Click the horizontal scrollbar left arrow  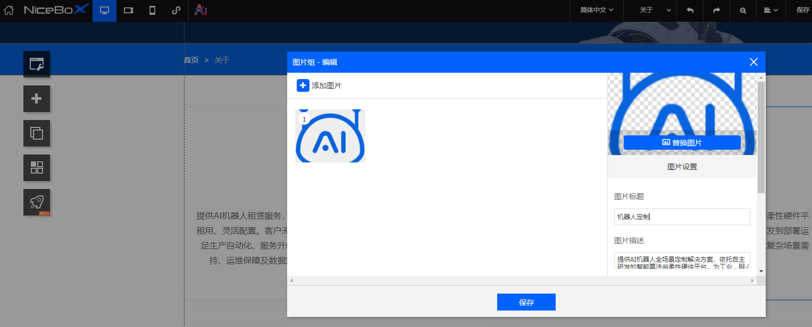[x=291, y=280]
